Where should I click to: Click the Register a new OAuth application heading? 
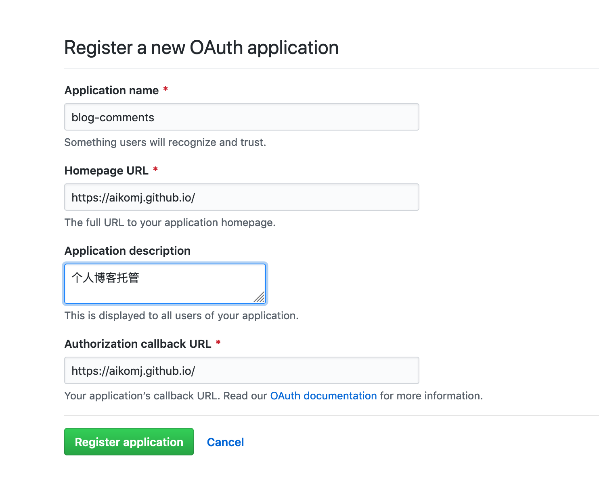tap(201, 48)
